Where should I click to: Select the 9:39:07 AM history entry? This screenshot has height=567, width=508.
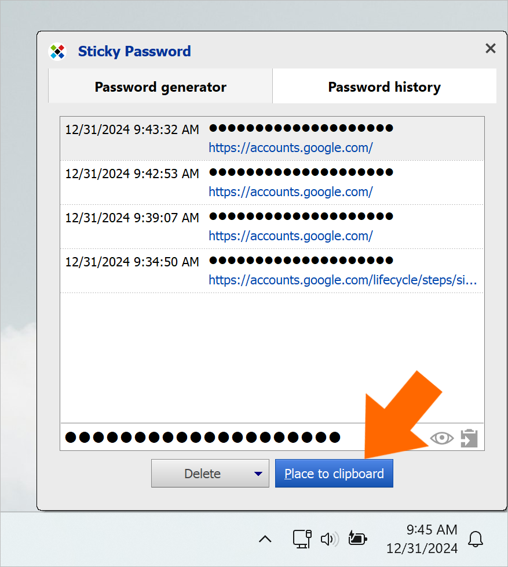pyautogui.click(x=272, y=227)
